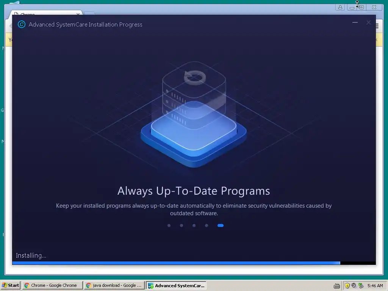
Task: Click the network connection tray icon
Action: tap(361, 285)
